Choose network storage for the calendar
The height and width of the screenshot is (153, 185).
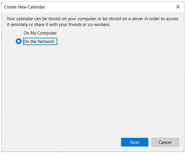pyautogui.click(x=19, y=41)
